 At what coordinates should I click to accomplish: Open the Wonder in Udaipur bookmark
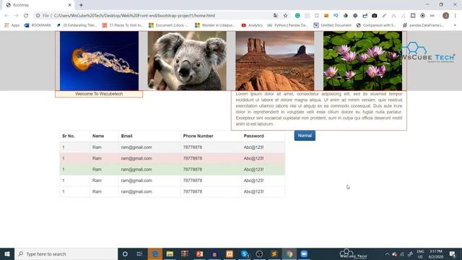pyautogui.click(x=215, y=25)
